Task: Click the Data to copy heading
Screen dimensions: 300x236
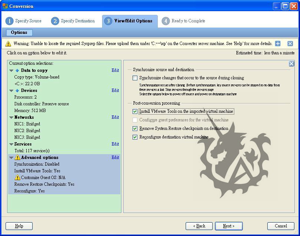Action: click(34, 70)
